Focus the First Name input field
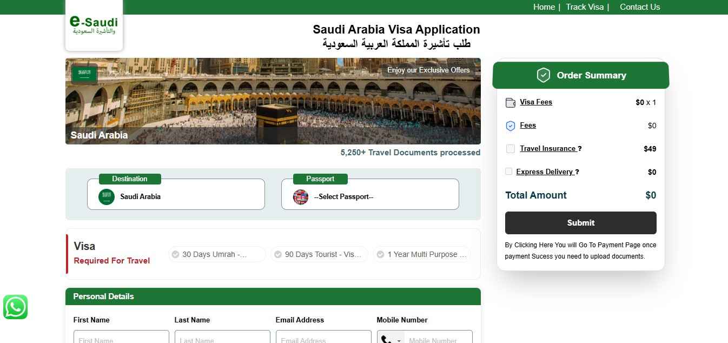Viewport: 728px width, 343px height. (x=121, y=337)
